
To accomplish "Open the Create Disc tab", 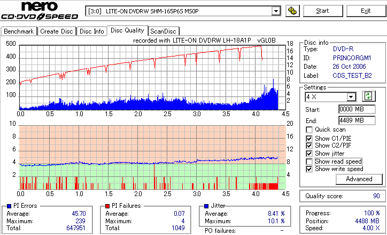I will (57, 31).
